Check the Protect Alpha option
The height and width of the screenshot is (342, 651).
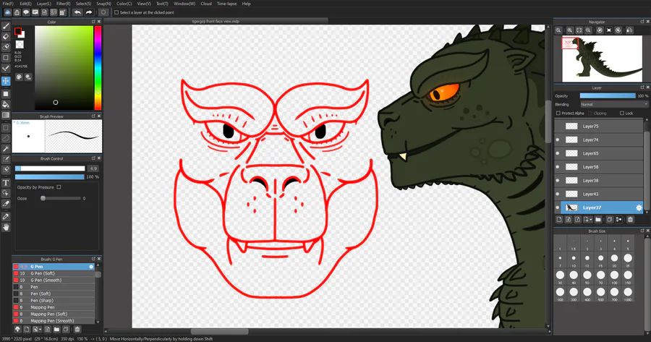[558, 113]
